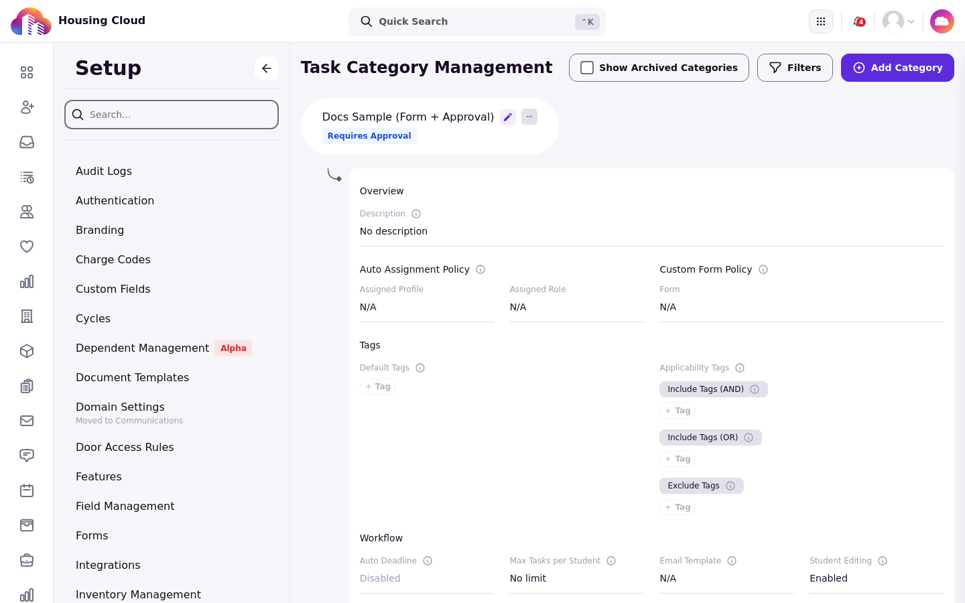Collapse the Setup panel with back arrow

pyautogui.click(x=267, y=68)
